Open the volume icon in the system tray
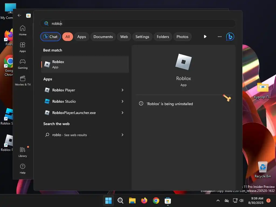 pyautogui.click(x=241, y=201)
